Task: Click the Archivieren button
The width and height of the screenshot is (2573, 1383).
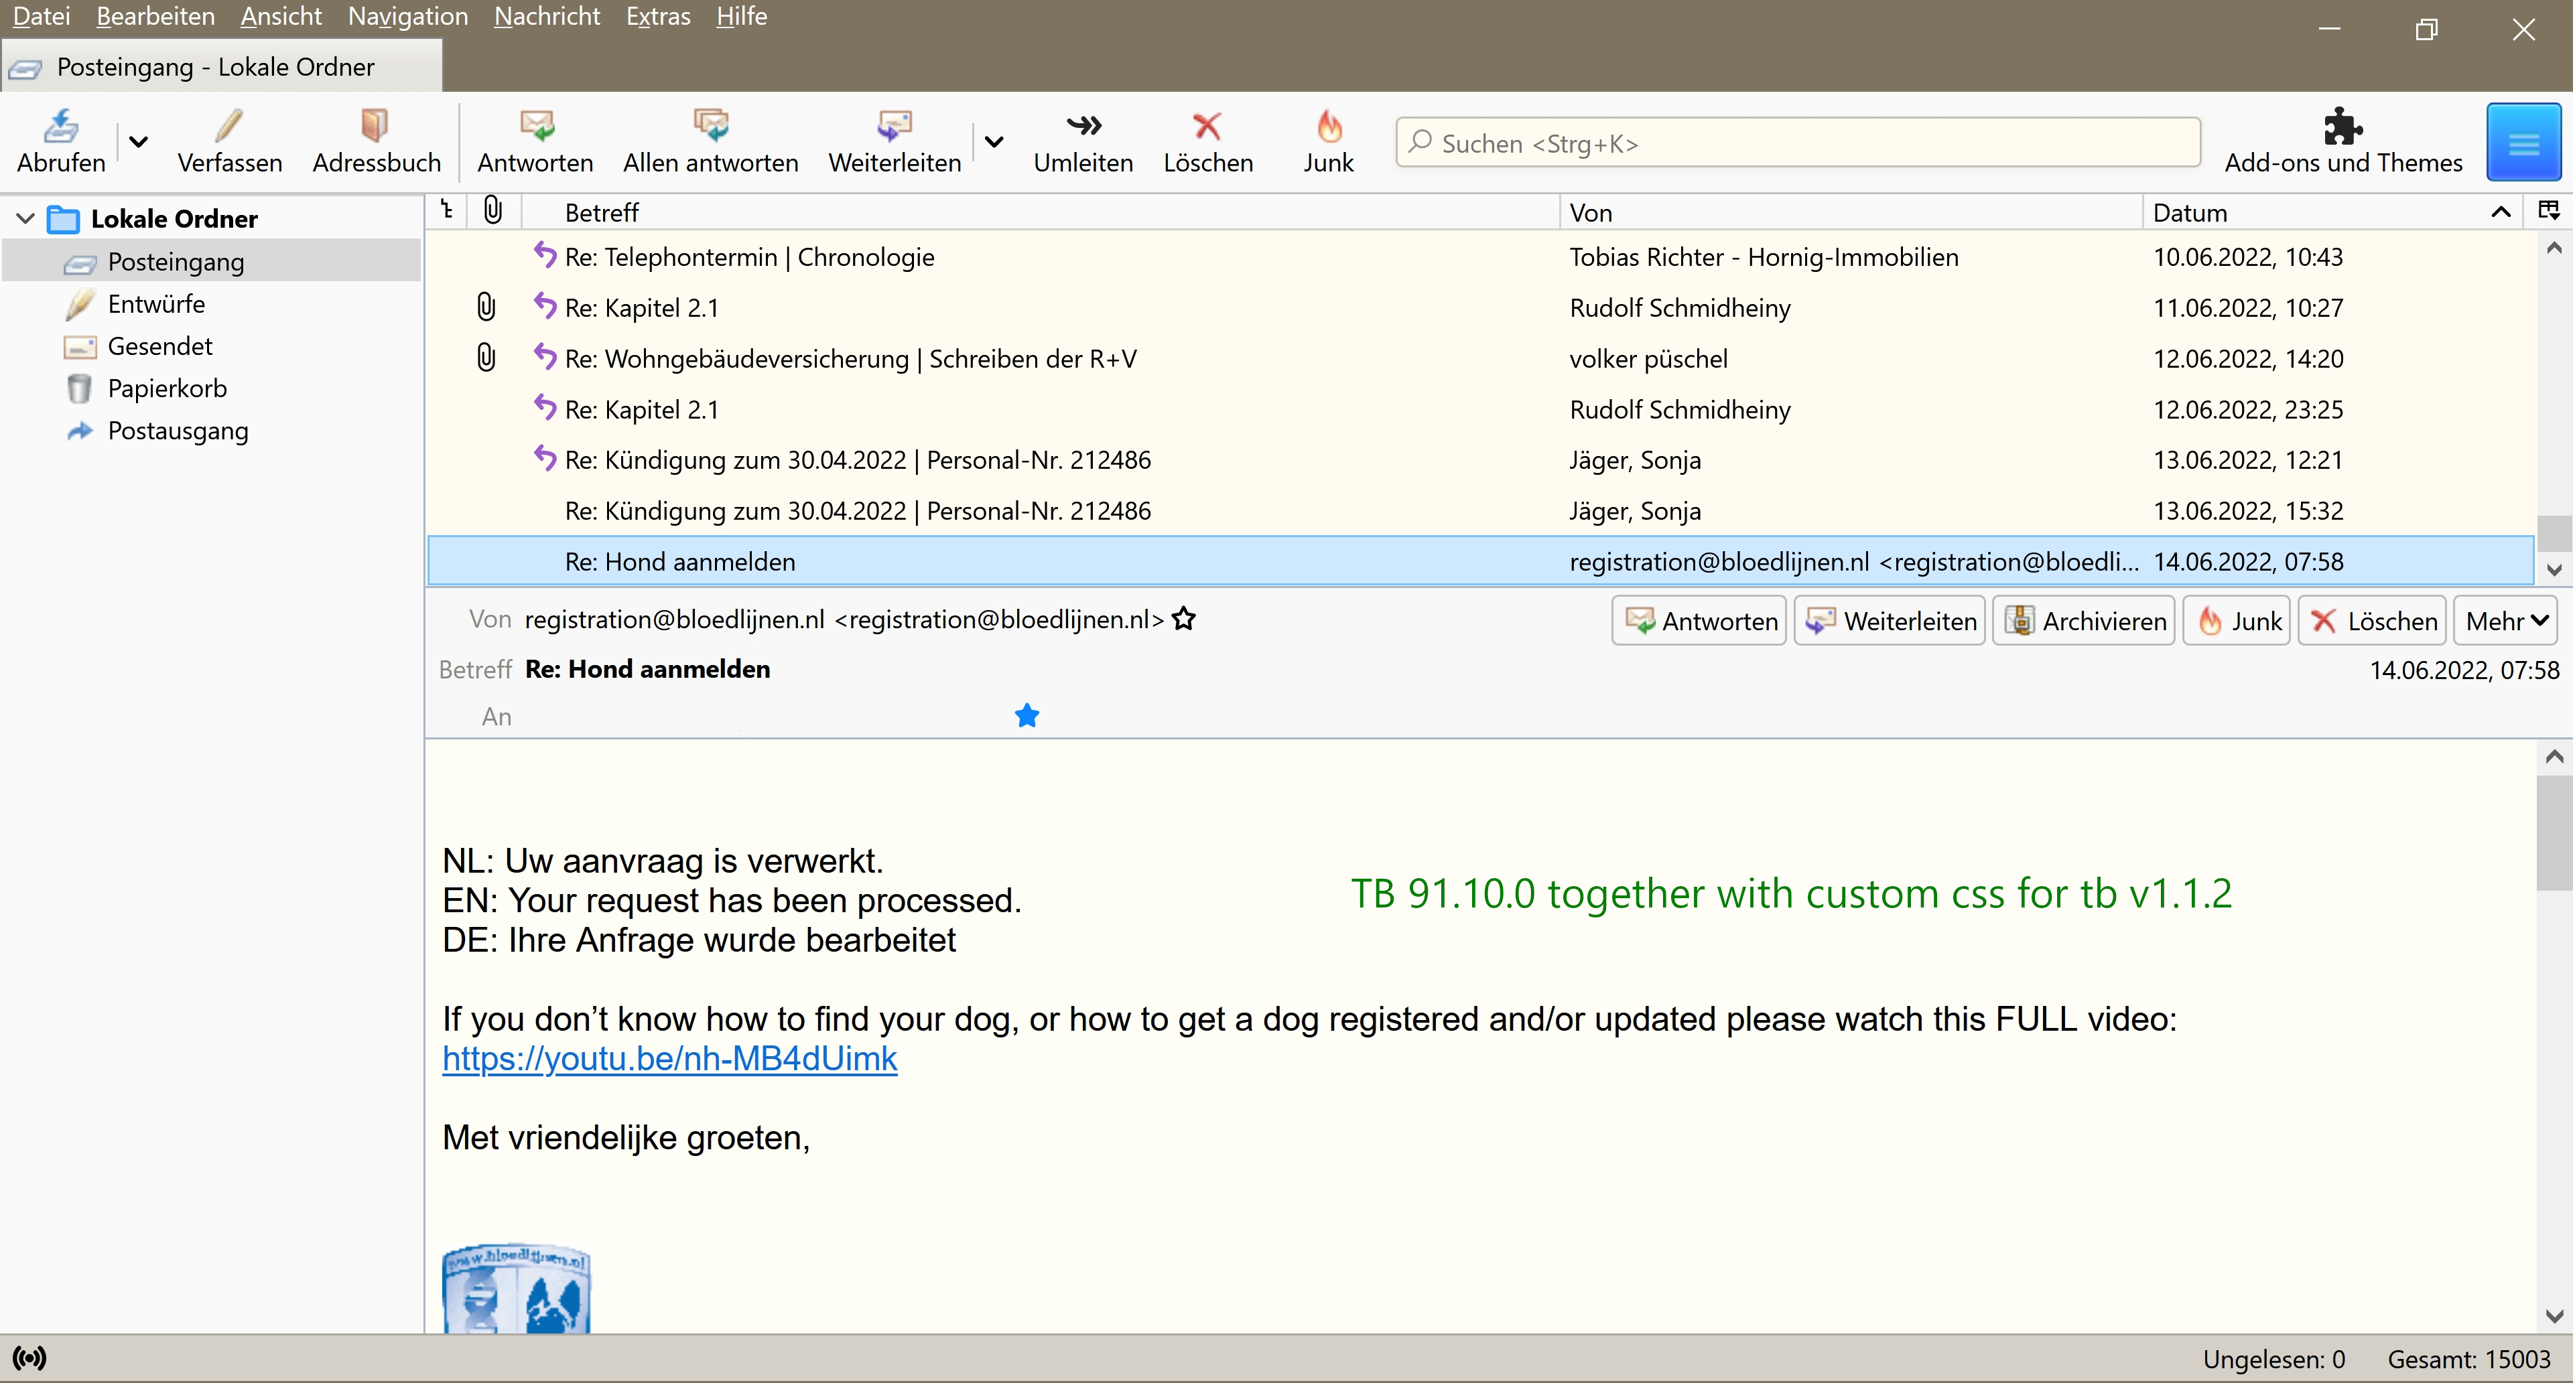Action: [2084, 621]
